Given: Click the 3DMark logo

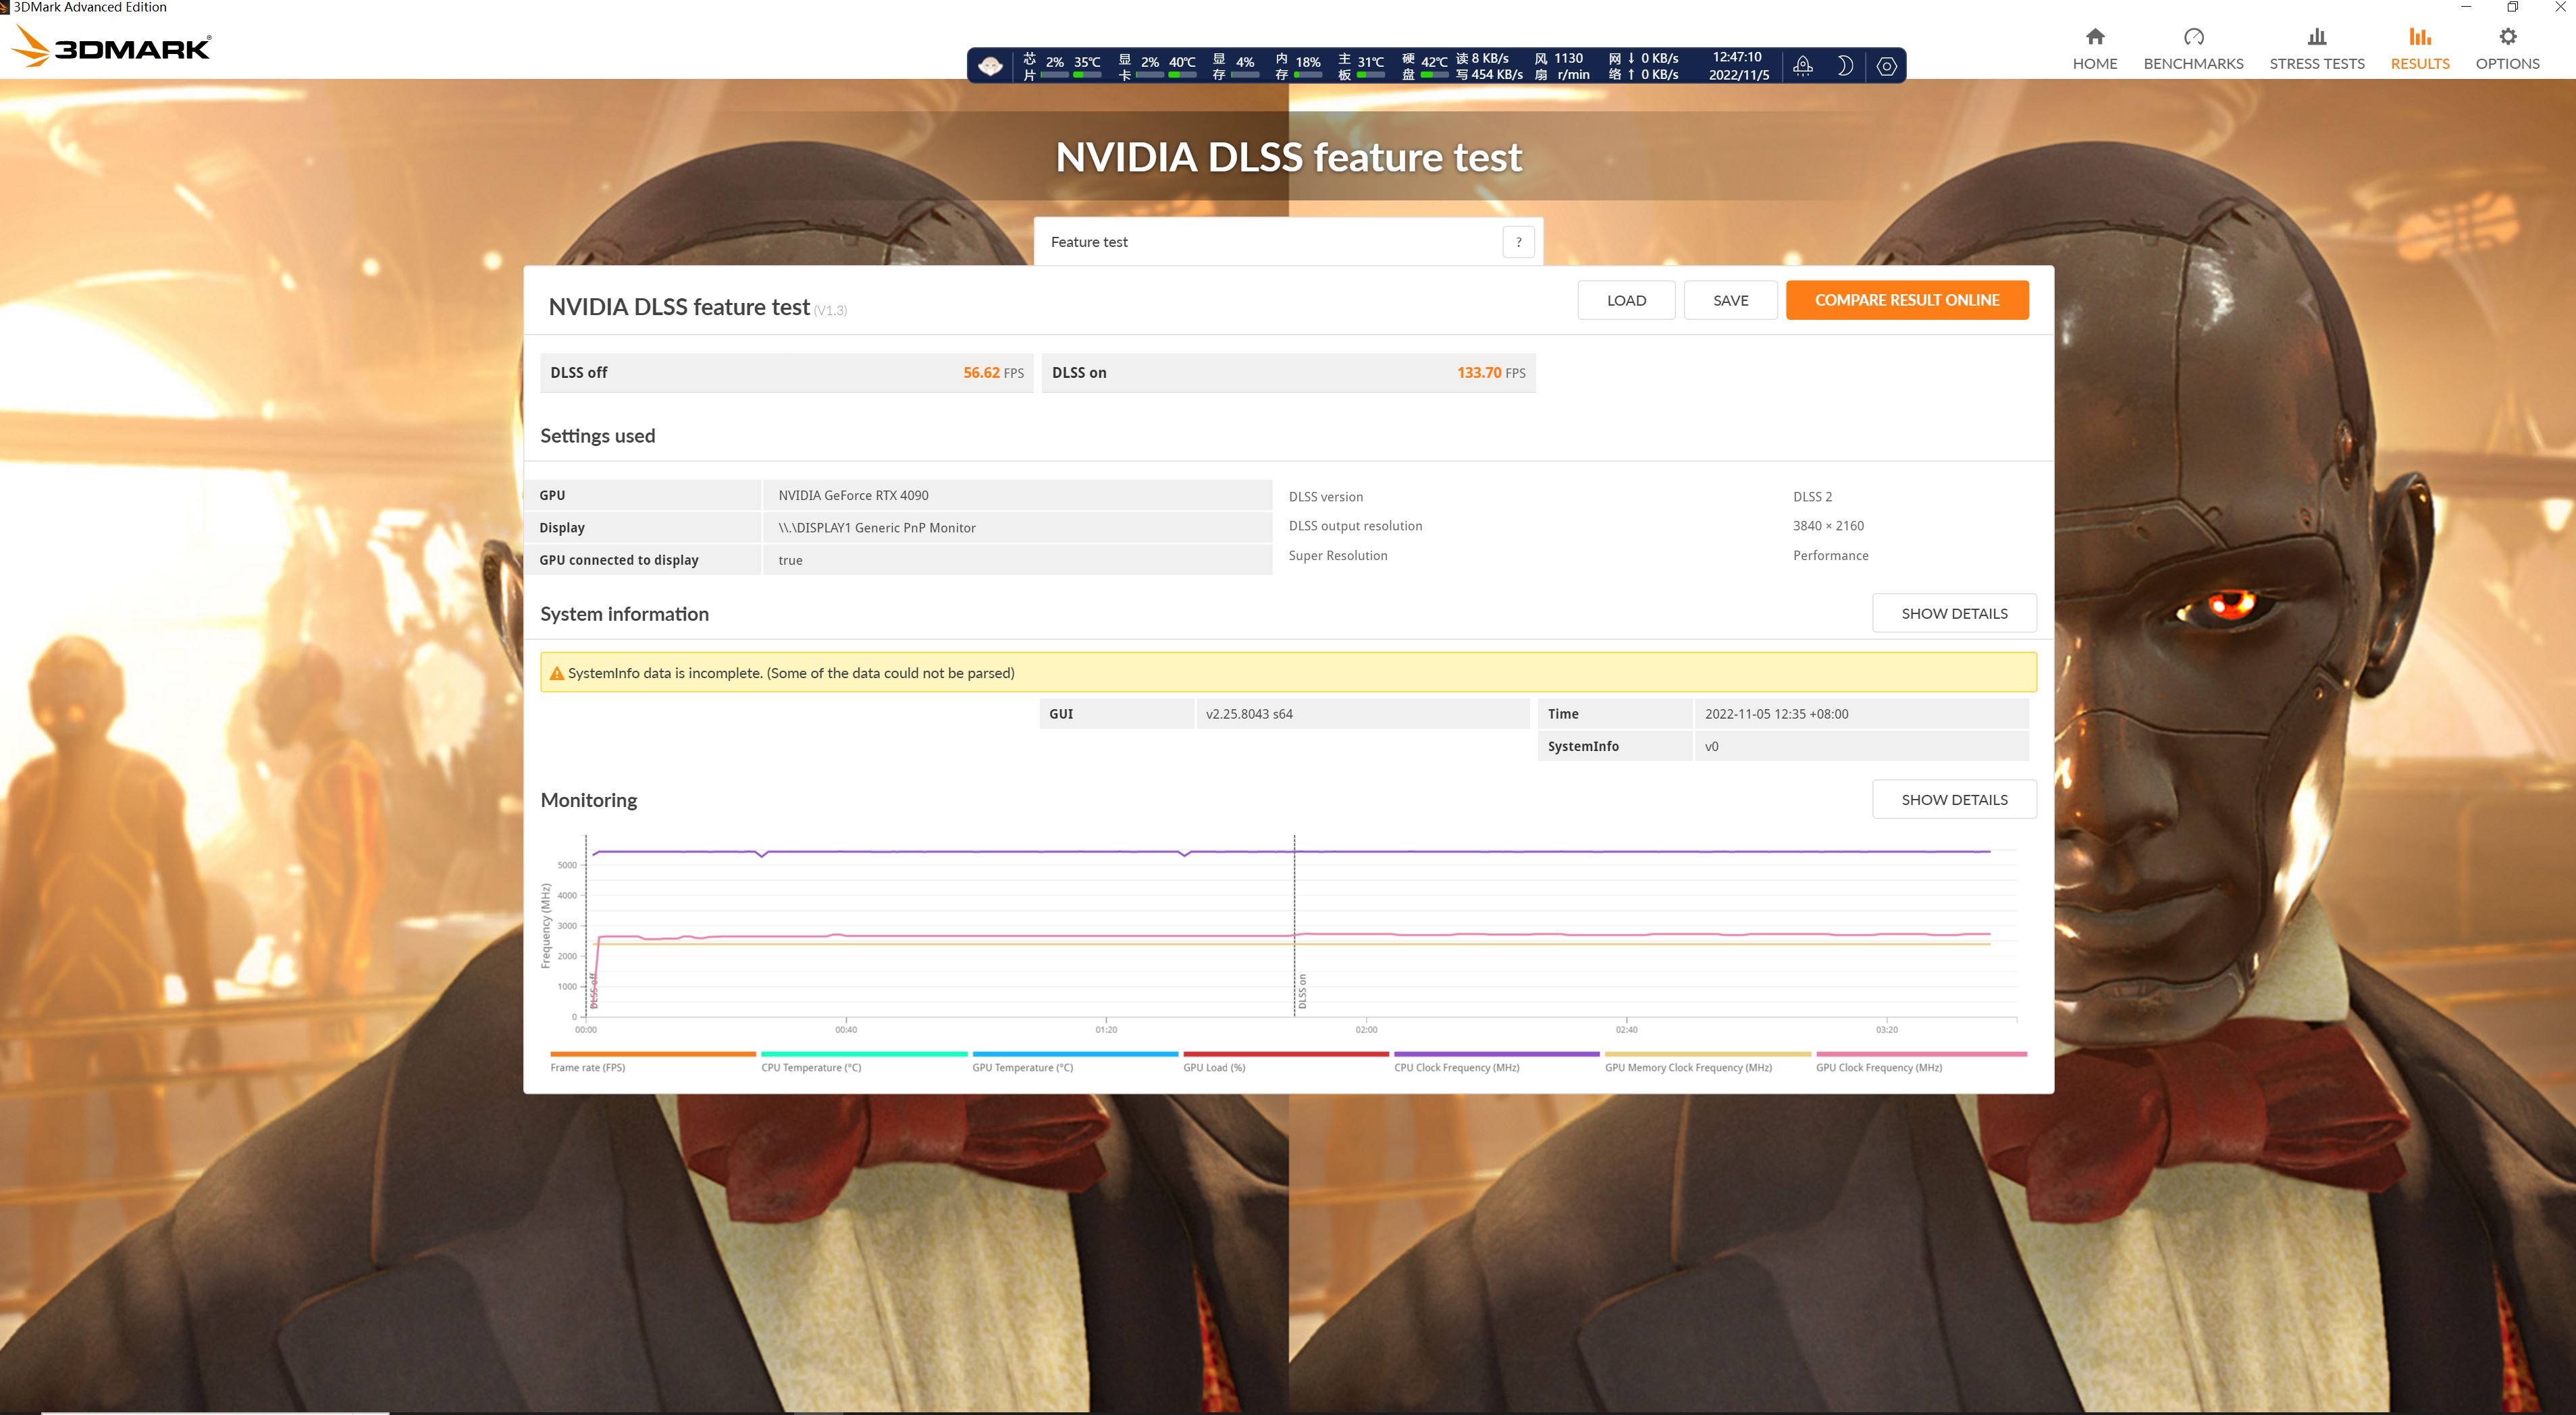Looking at the screenshot, I should coord(111,47).
